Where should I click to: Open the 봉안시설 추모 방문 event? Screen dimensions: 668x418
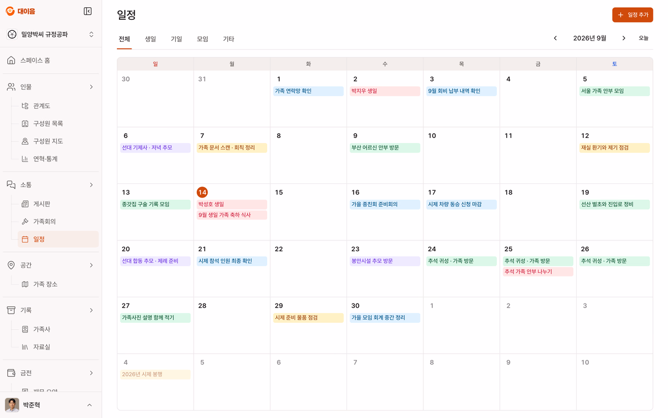click(x=385, y=261)
